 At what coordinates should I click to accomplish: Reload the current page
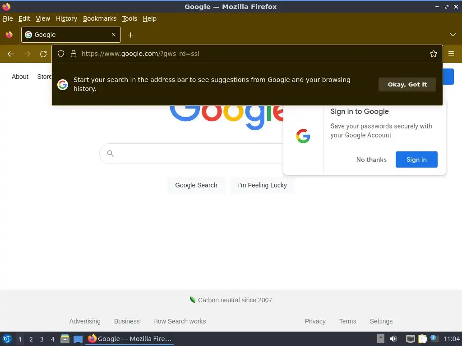click(x=43, y=54)
